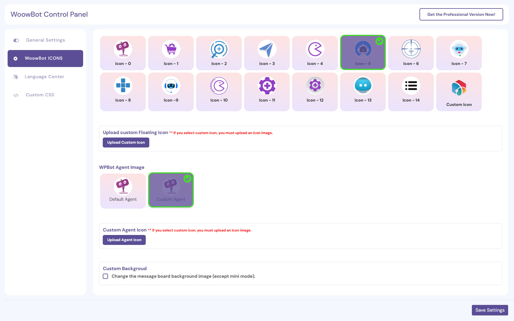Select the Icon - 3 paper plane icon

(267, 53)
